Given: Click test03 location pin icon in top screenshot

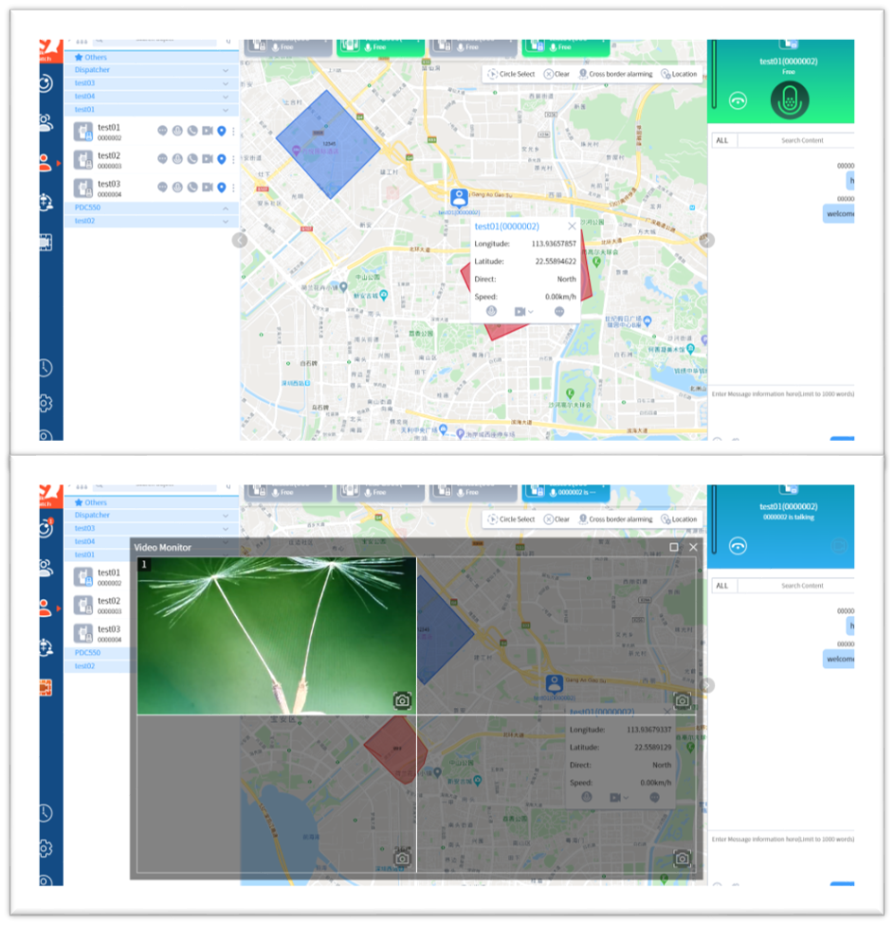Looking at the screenshot, I should click(x=222, y=187).
